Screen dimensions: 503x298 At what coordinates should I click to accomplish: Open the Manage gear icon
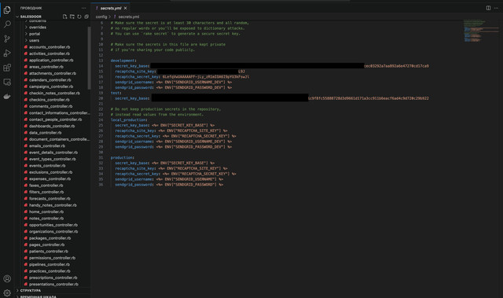(x=7, y=292)
